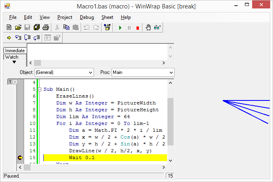Screen dimensions: 273x182
Task: Click the line number 15 status indicator
Action: click(x=170, y=176)
